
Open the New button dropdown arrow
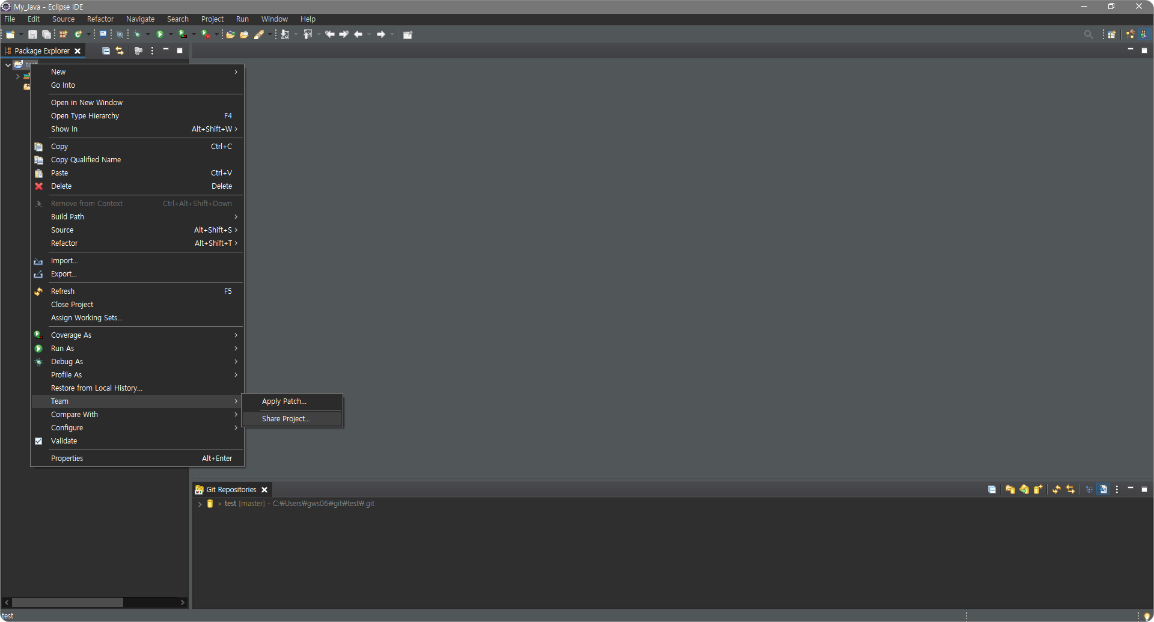click(x=21, y=35)
